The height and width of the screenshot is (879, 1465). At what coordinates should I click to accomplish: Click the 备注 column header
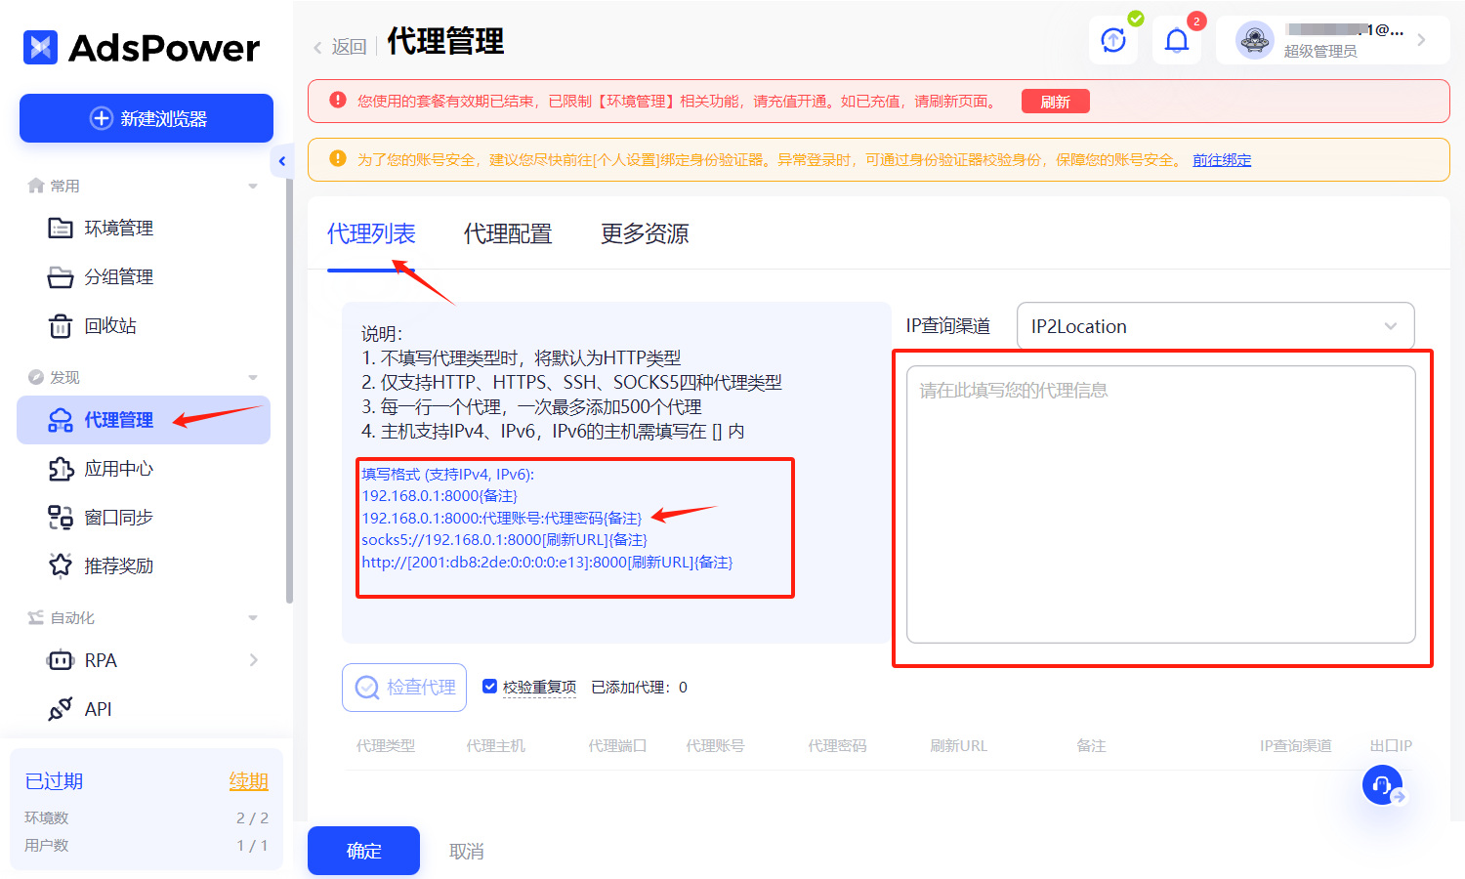coord(1091,745)
